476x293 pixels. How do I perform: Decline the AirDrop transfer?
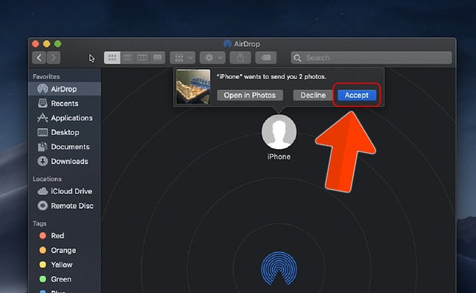click(x=313, y=95)
